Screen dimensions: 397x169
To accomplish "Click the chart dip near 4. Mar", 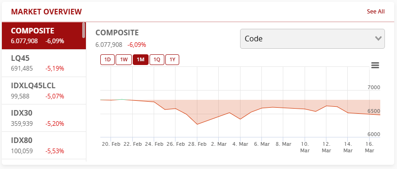I will (240, 119).
